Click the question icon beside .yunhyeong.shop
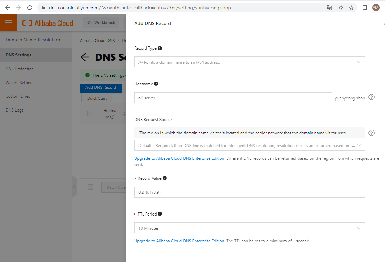This screenshot has height=262, width=385. click(x=372, y=97)
